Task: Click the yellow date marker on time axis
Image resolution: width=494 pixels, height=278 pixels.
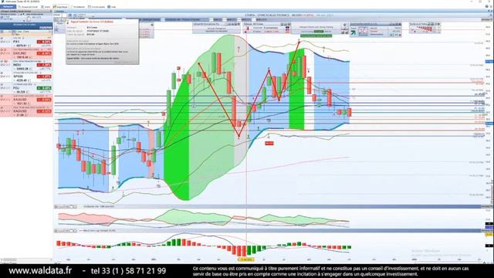Action: click(245, 259)
